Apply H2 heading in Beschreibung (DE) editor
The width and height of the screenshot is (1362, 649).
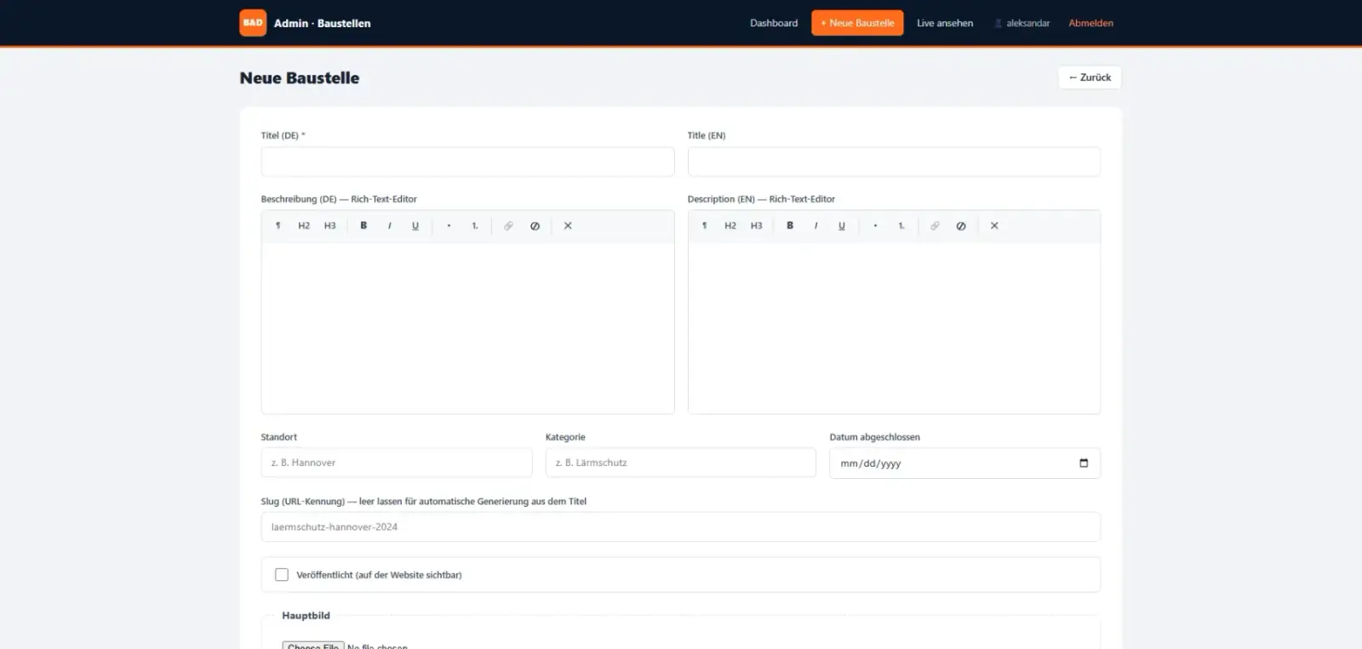[304, 226]
